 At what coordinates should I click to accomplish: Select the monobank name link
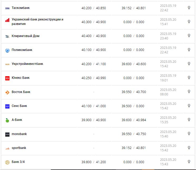click(x=19, y=134)
